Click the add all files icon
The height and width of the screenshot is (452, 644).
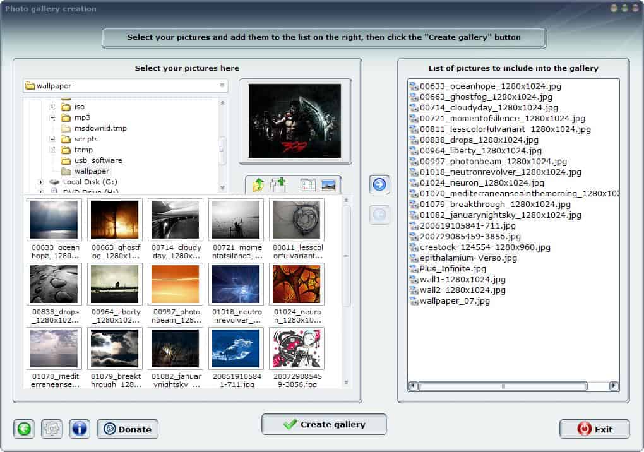click(x=278, y=185)
